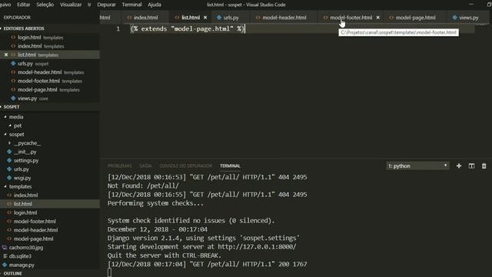Viewport: 492px width, 277px height.
Task: Open wsgi.py in explorer tree
Action: (22, 178)
